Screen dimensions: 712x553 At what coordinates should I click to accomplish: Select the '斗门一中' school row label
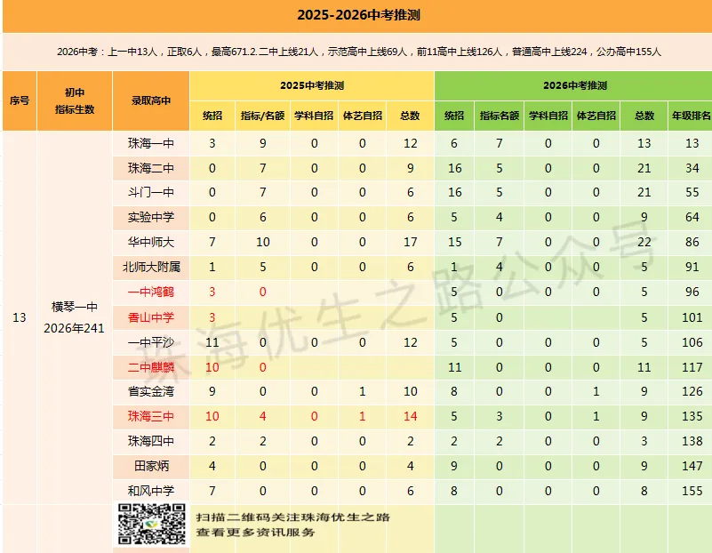coord(151,193)
